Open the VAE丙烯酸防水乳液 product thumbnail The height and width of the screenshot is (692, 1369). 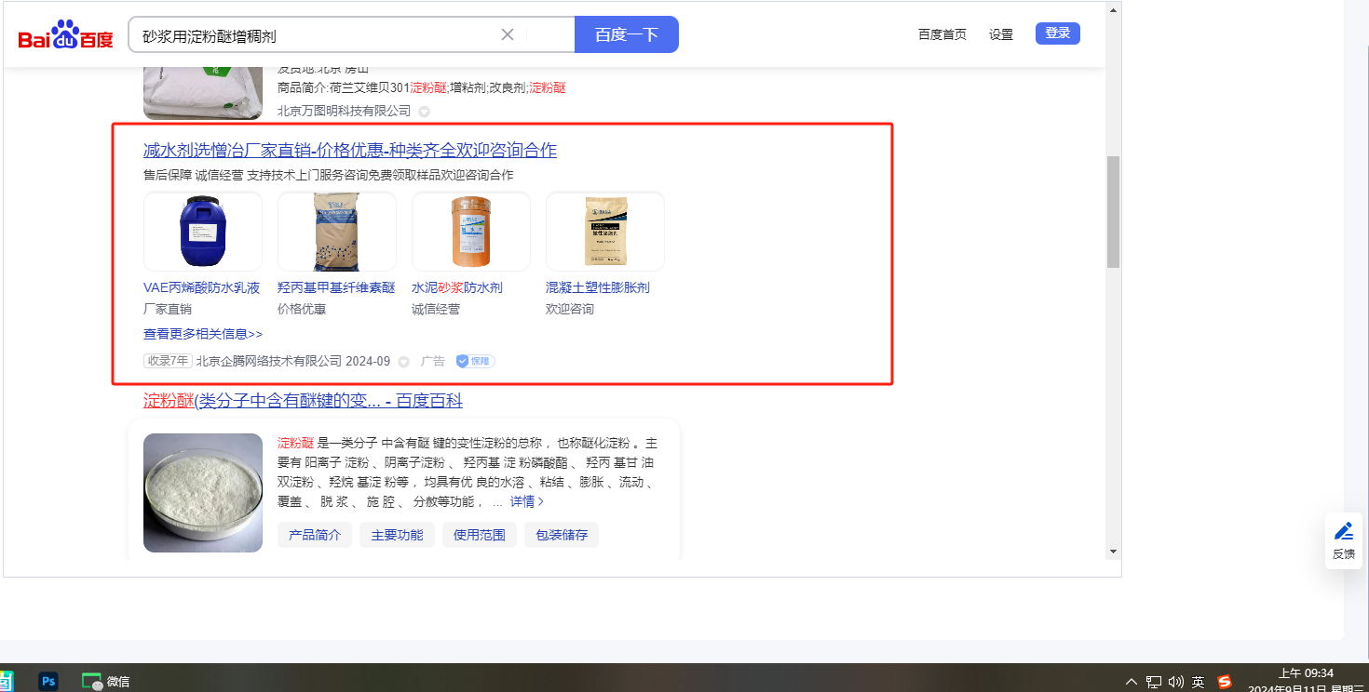pyautogui.click(x=203, y=232)
